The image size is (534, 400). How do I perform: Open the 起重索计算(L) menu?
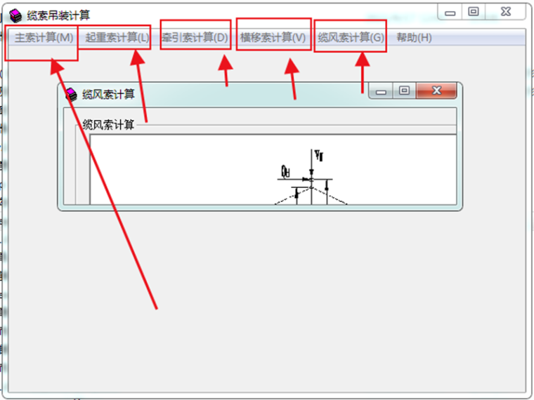click(117, 37)
